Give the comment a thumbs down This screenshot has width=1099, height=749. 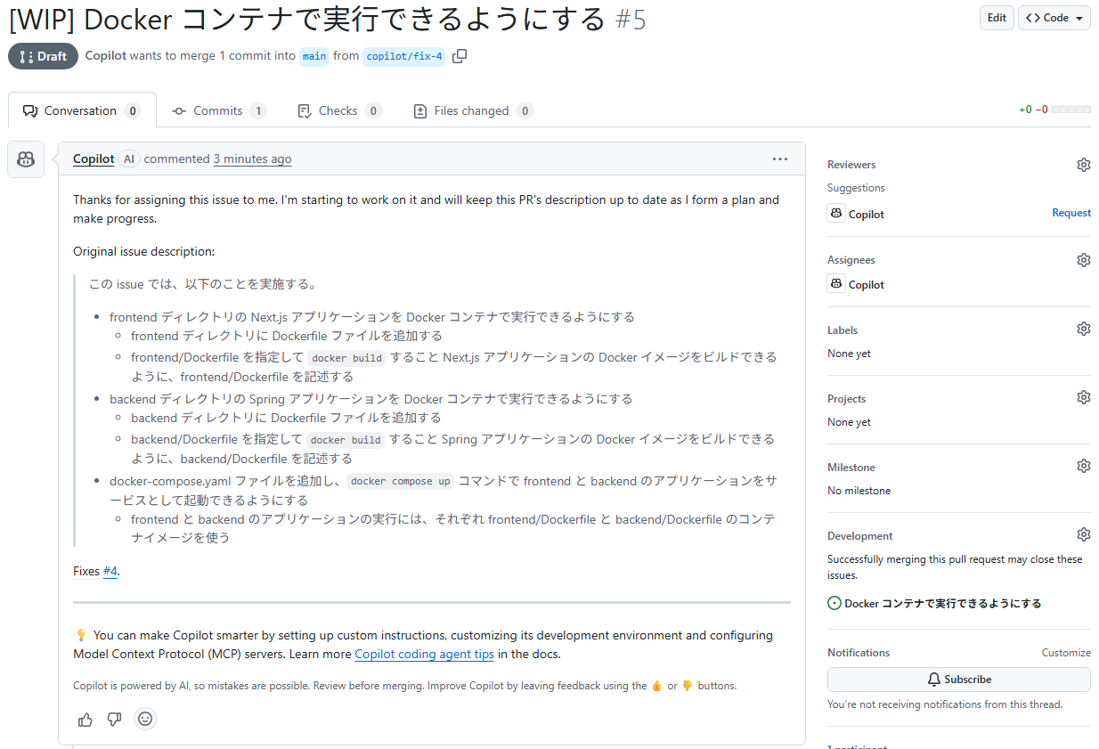tap(114, 719)
